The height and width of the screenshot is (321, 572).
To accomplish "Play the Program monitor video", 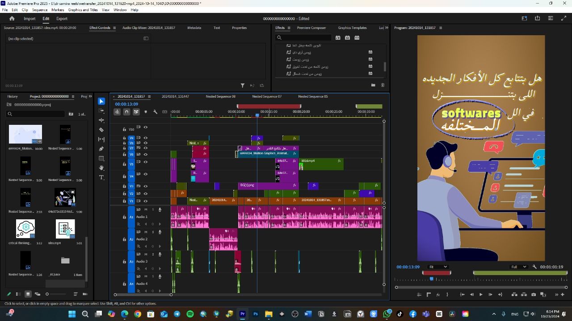I will (481, 294).
